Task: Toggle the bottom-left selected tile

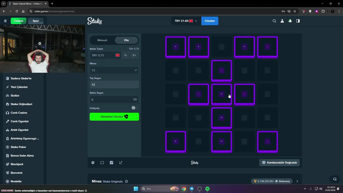Action: (176, 142)
